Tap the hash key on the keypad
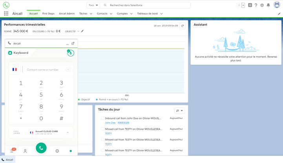The width and height of the screenshot is (283, 163). click(x=61, y=118)
